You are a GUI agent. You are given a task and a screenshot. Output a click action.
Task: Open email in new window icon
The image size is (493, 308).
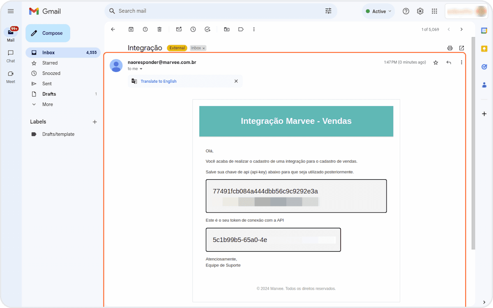tap(461, 48)
